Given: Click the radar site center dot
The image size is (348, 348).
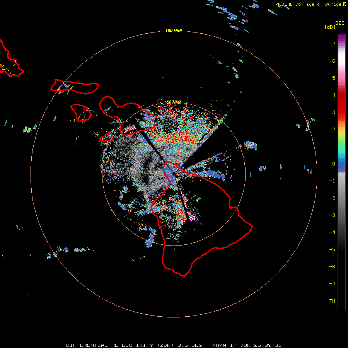Looking at the screenshot, I should click(x=174, y=174).
